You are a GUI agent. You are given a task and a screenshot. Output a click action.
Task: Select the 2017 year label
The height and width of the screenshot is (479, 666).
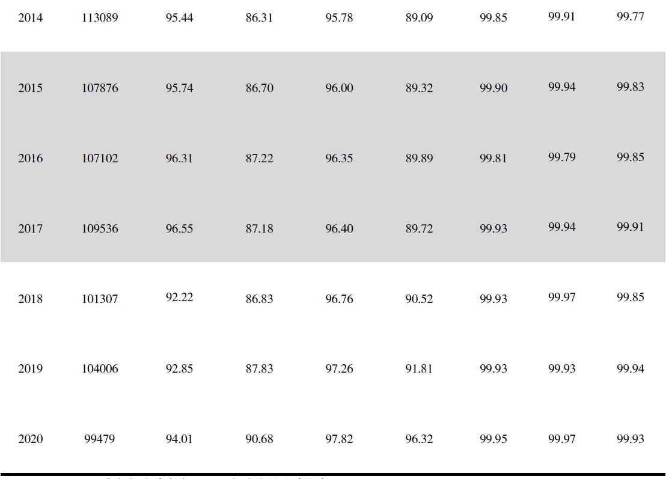31,229
